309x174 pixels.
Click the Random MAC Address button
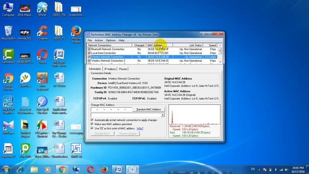coord(149,109)
